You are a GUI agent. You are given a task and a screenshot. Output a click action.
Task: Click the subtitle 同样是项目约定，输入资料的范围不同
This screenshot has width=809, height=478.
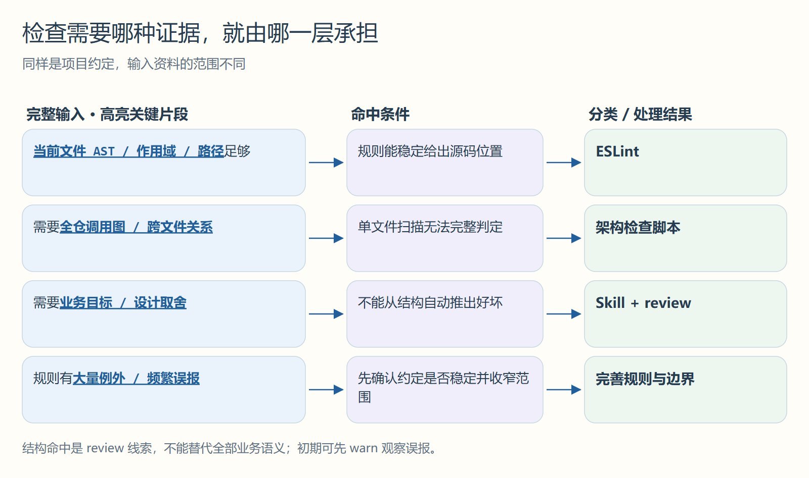(134, 64)
